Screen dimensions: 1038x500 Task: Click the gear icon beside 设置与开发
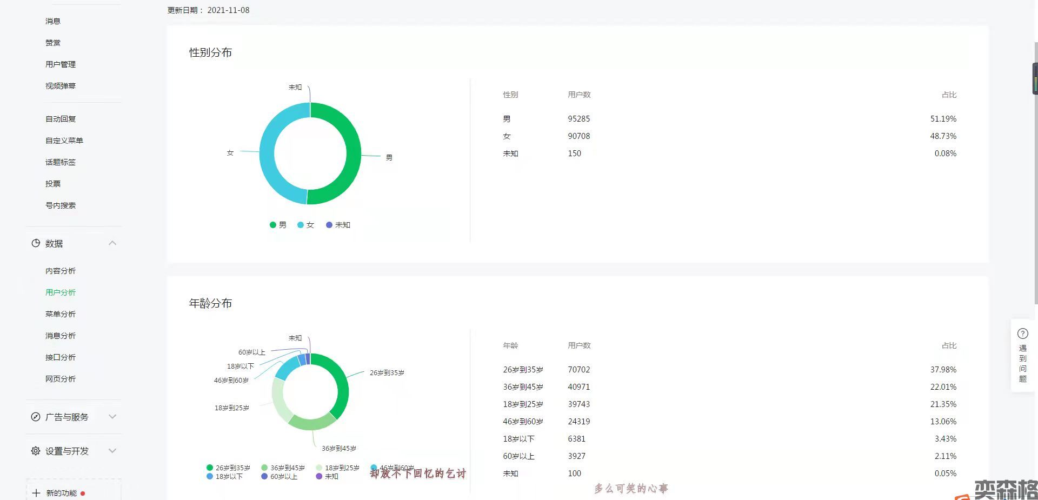point(36,451)
